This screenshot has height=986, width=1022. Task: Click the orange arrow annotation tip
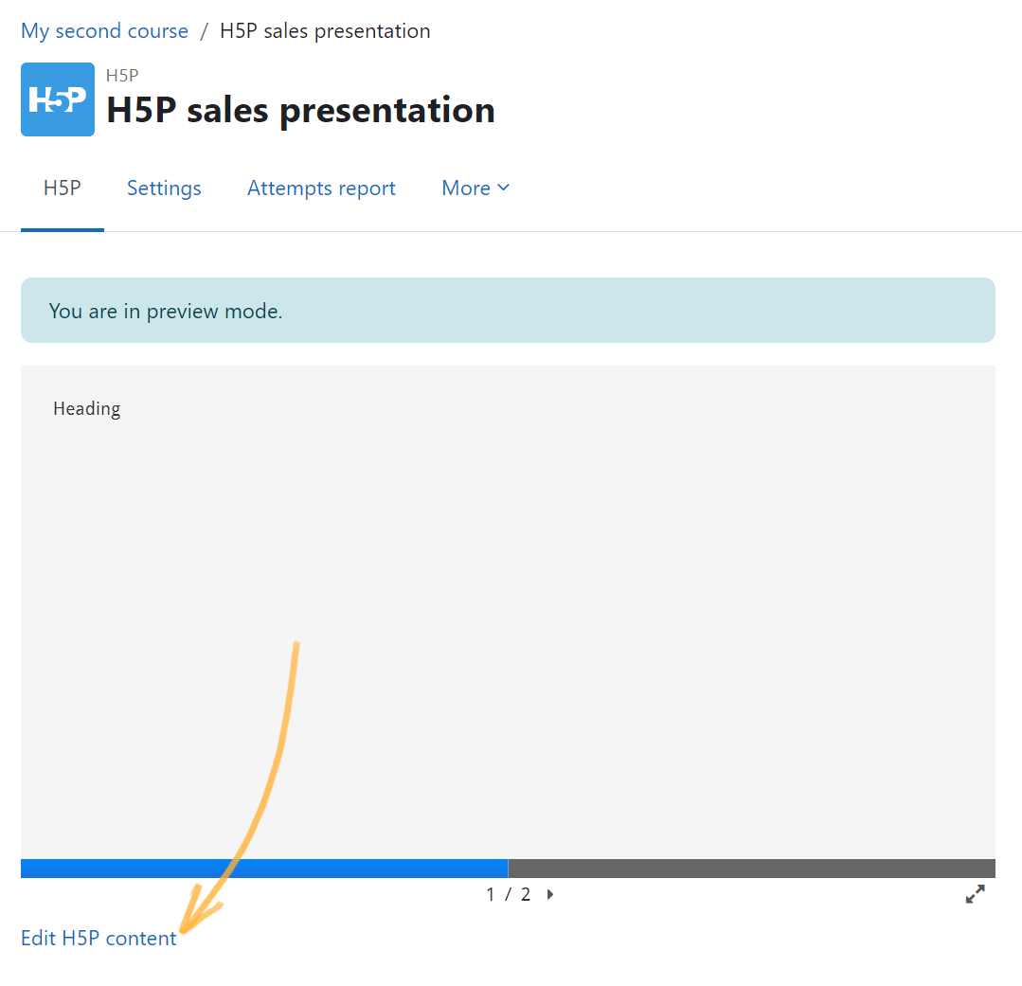(186, 927)
